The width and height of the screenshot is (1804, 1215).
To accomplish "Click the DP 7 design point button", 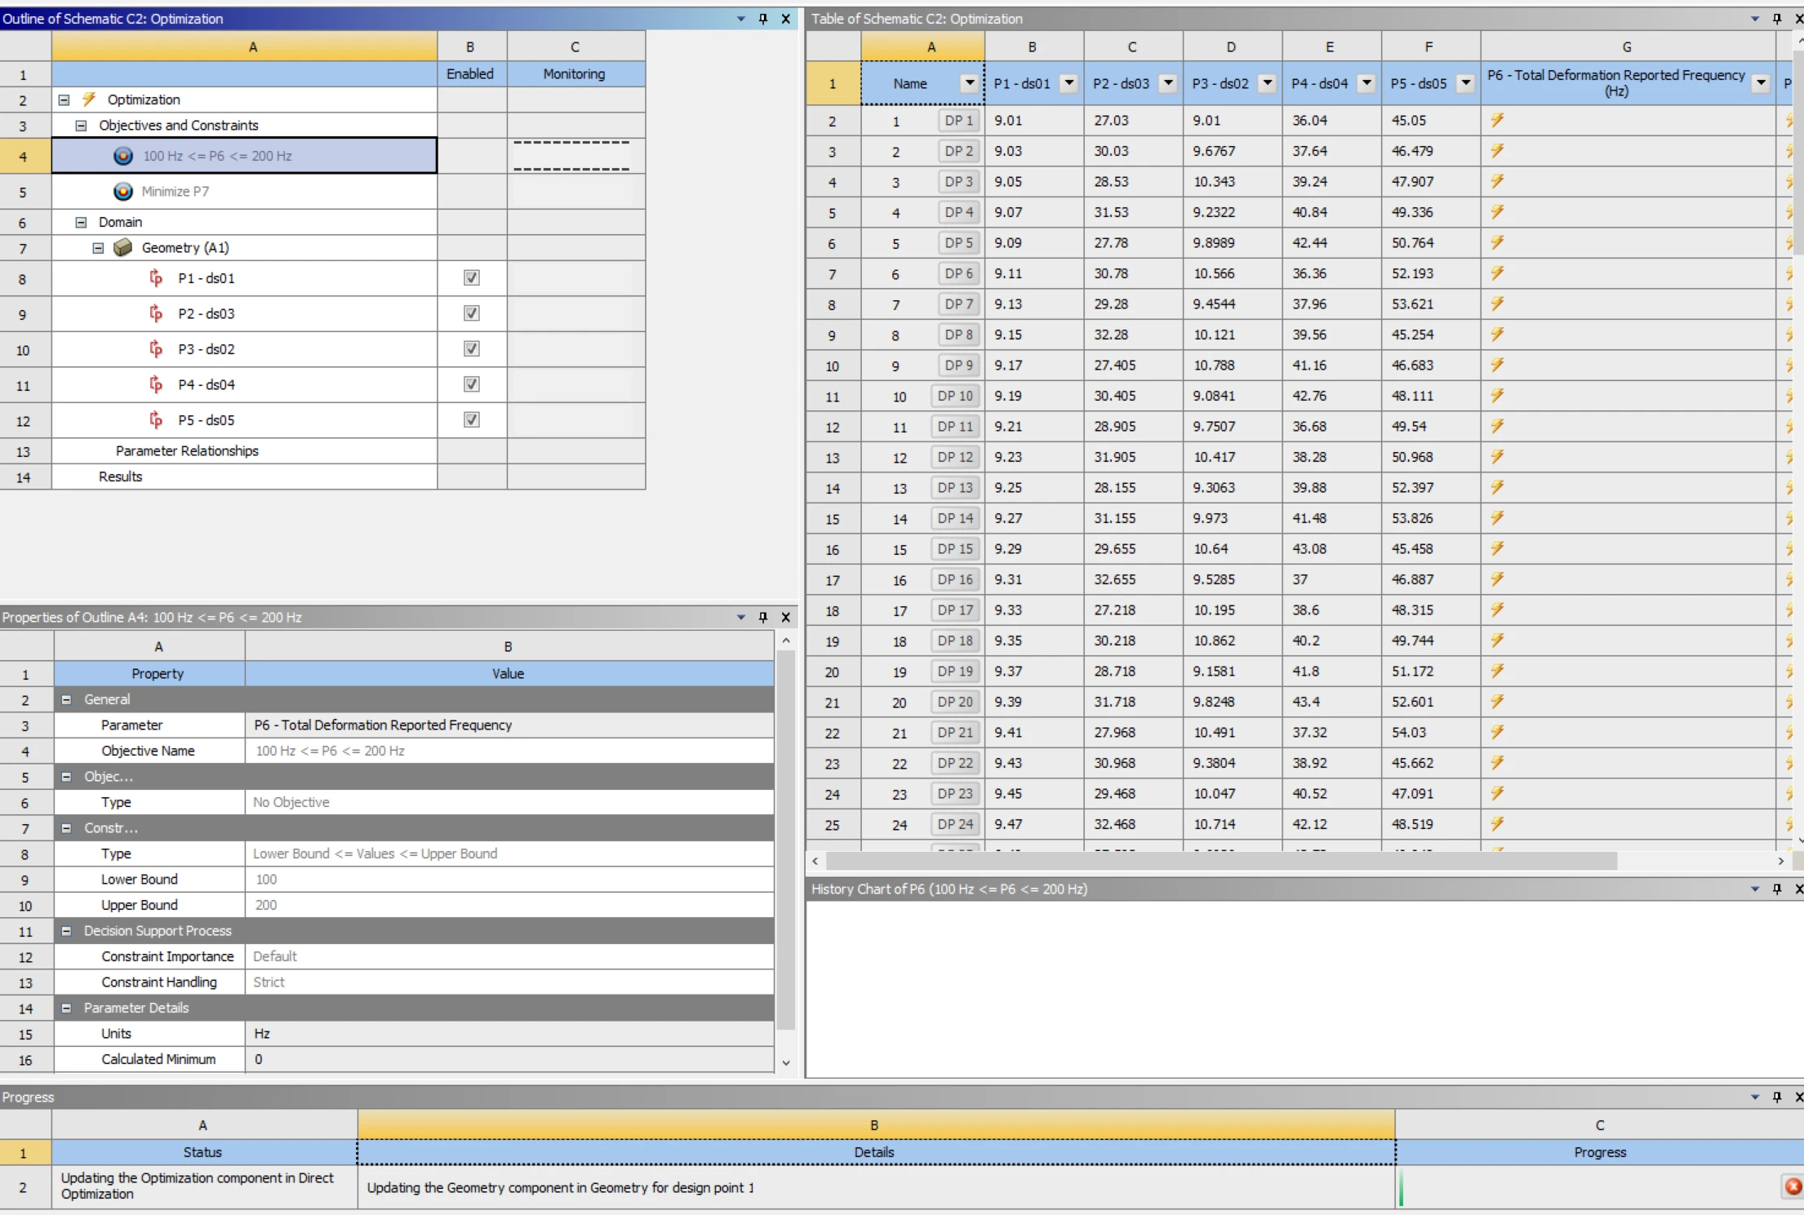I will [x=958, y=304].
